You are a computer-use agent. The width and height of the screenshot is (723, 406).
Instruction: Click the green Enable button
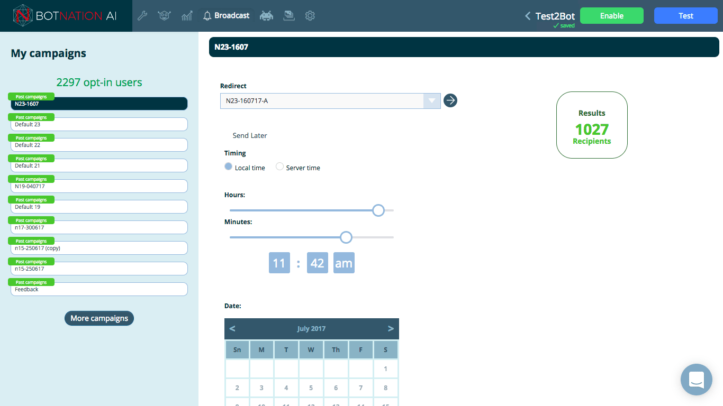click(x=611, y=16)
